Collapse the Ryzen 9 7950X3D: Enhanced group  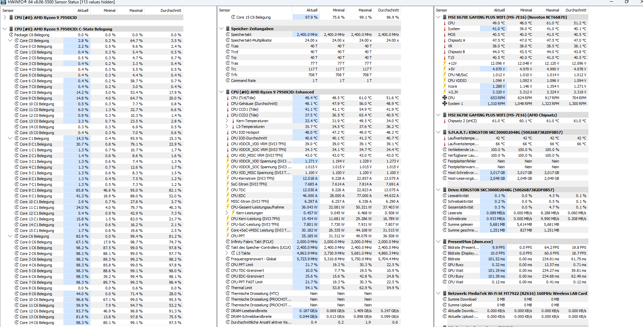click(x=221, y=92)
